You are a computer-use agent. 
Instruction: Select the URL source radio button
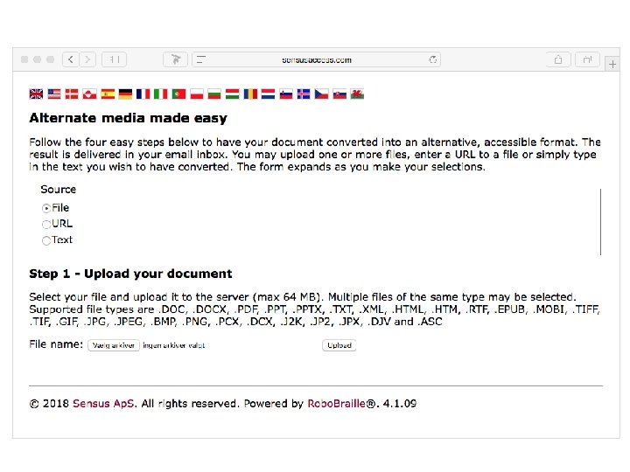point(46,224)
